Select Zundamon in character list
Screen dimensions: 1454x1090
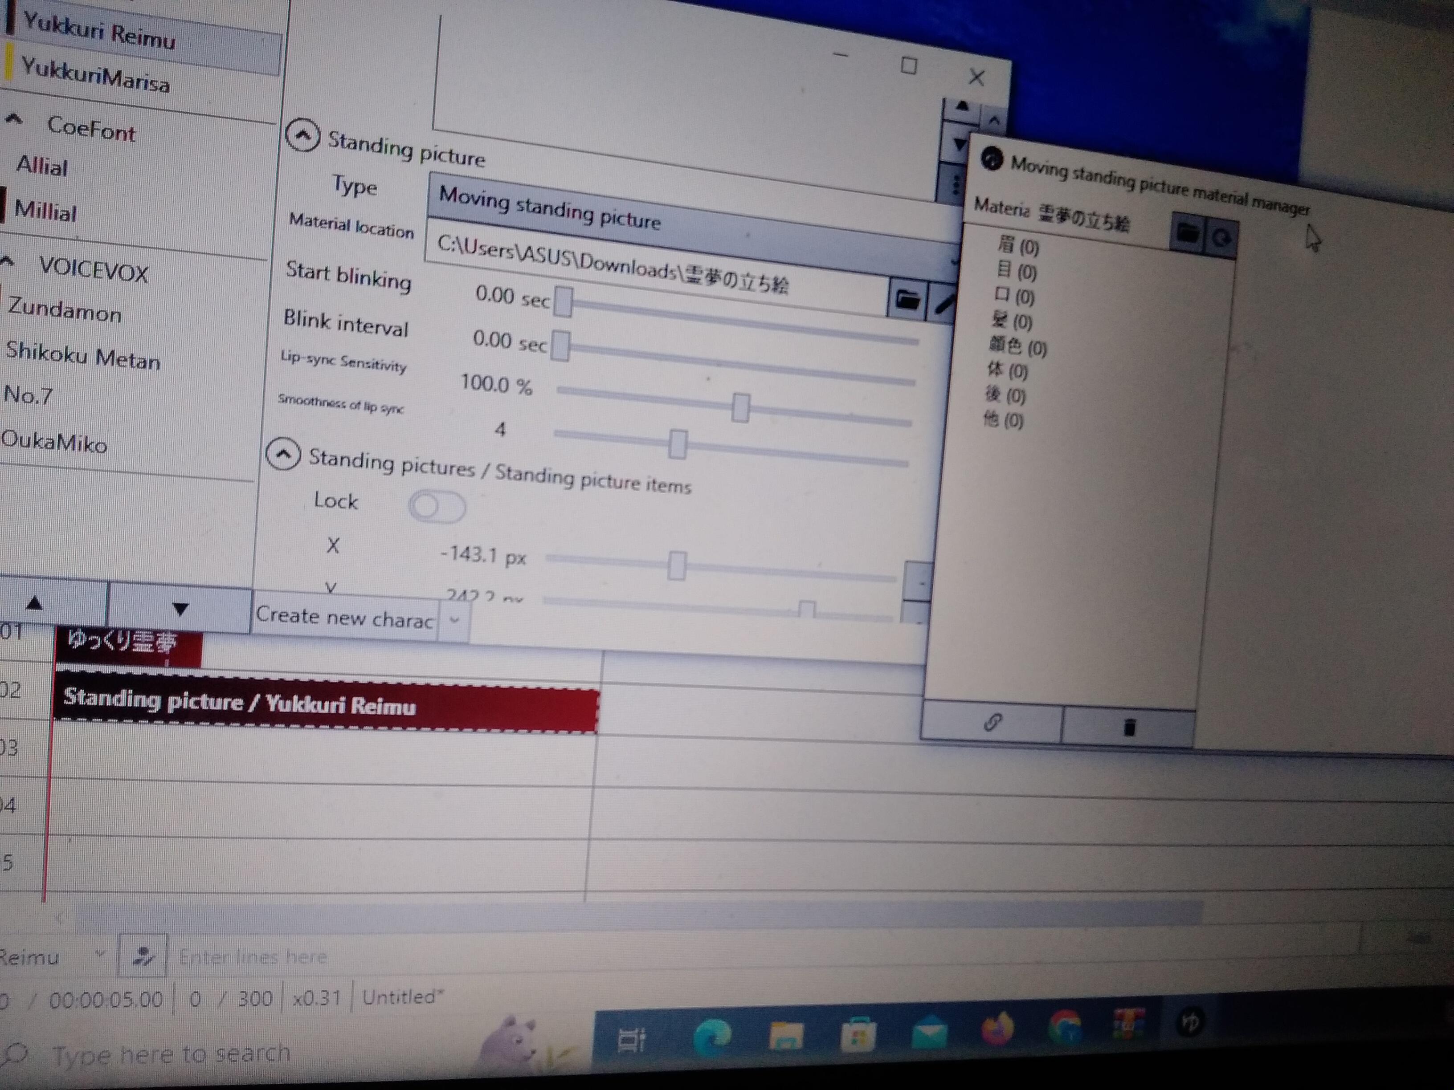point(65,309)
